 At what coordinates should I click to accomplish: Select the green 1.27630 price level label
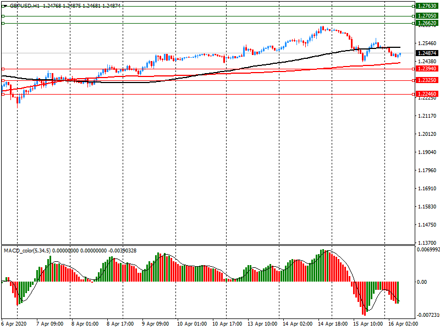[427, 6]
